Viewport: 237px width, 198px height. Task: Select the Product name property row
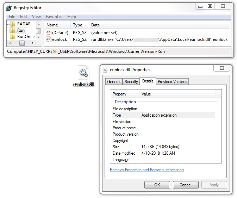[x=164, y=128]
